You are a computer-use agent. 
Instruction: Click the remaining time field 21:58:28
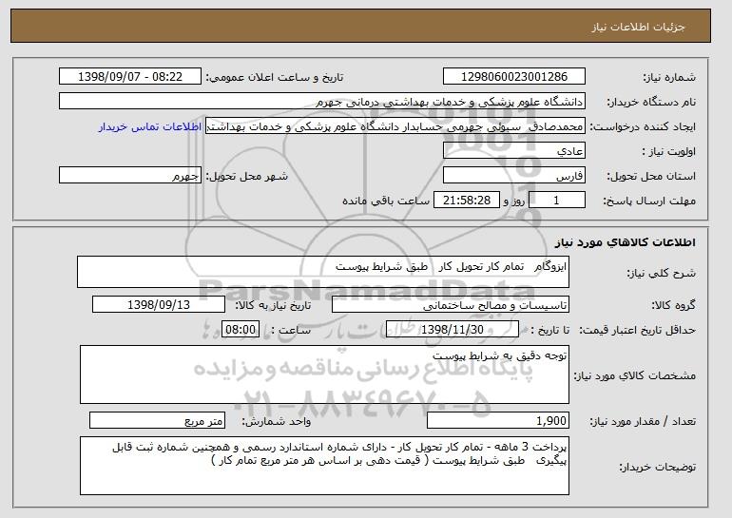(467, 201)
